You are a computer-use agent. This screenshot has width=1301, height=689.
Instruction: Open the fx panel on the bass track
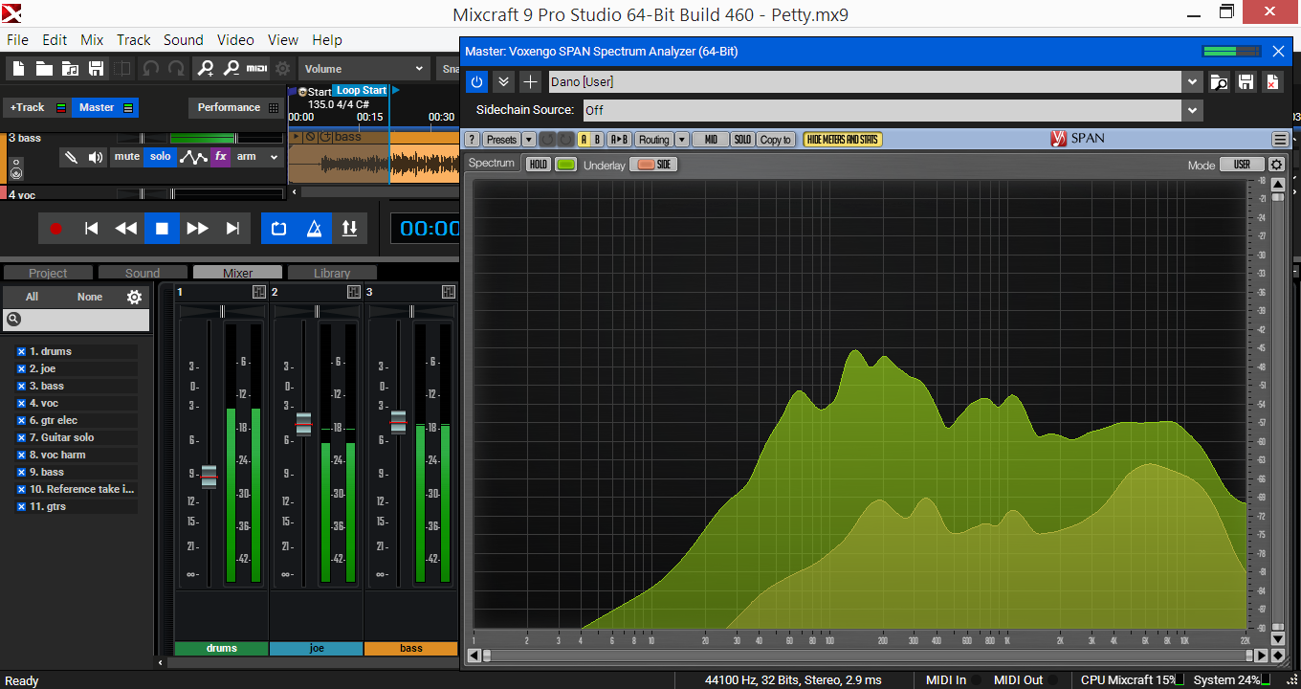click(x=221, y=157)
